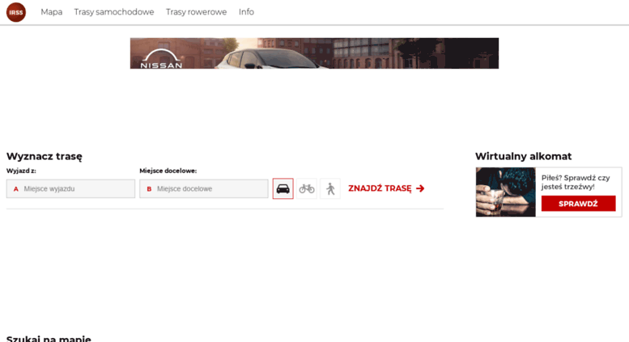
Task: Focus the Miejsce docelowe input field
Action: [204, 188]
